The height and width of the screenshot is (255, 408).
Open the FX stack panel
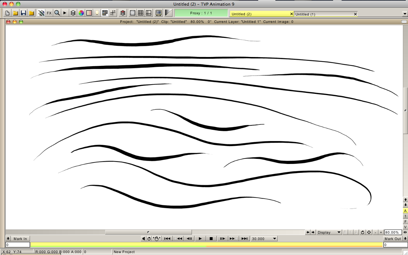click(49, 13)
